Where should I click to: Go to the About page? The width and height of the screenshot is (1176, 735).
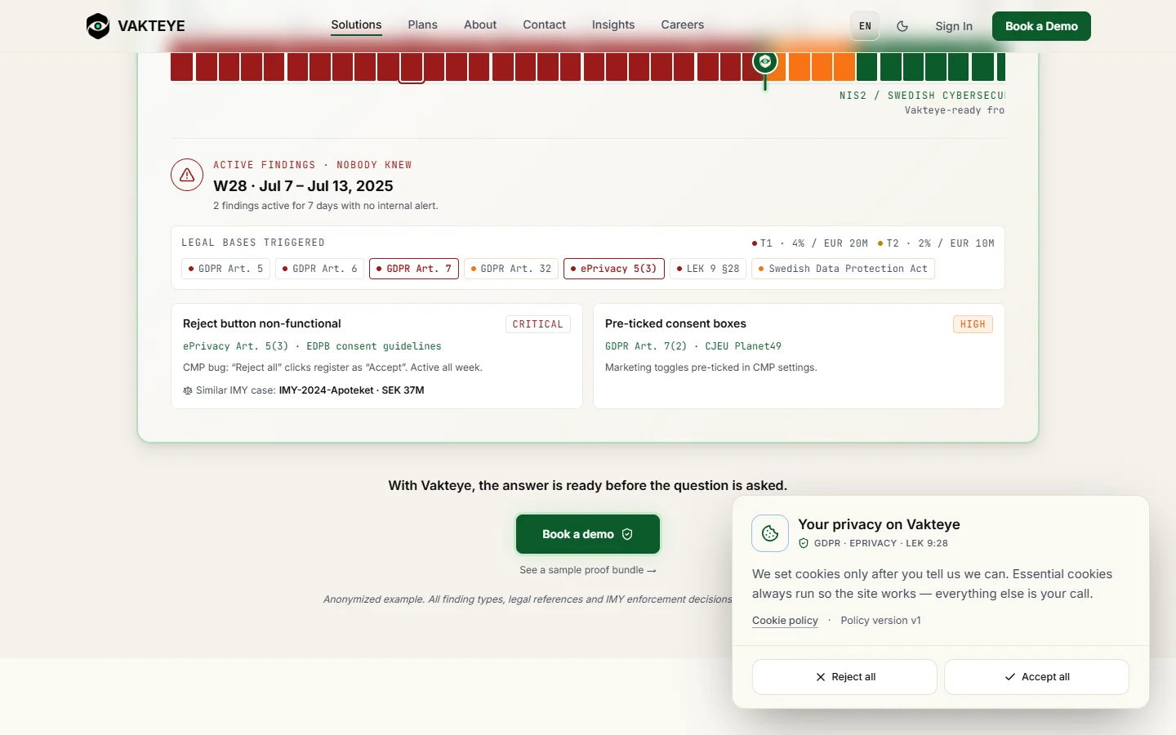pyautogui.click(x=480, y=24)
